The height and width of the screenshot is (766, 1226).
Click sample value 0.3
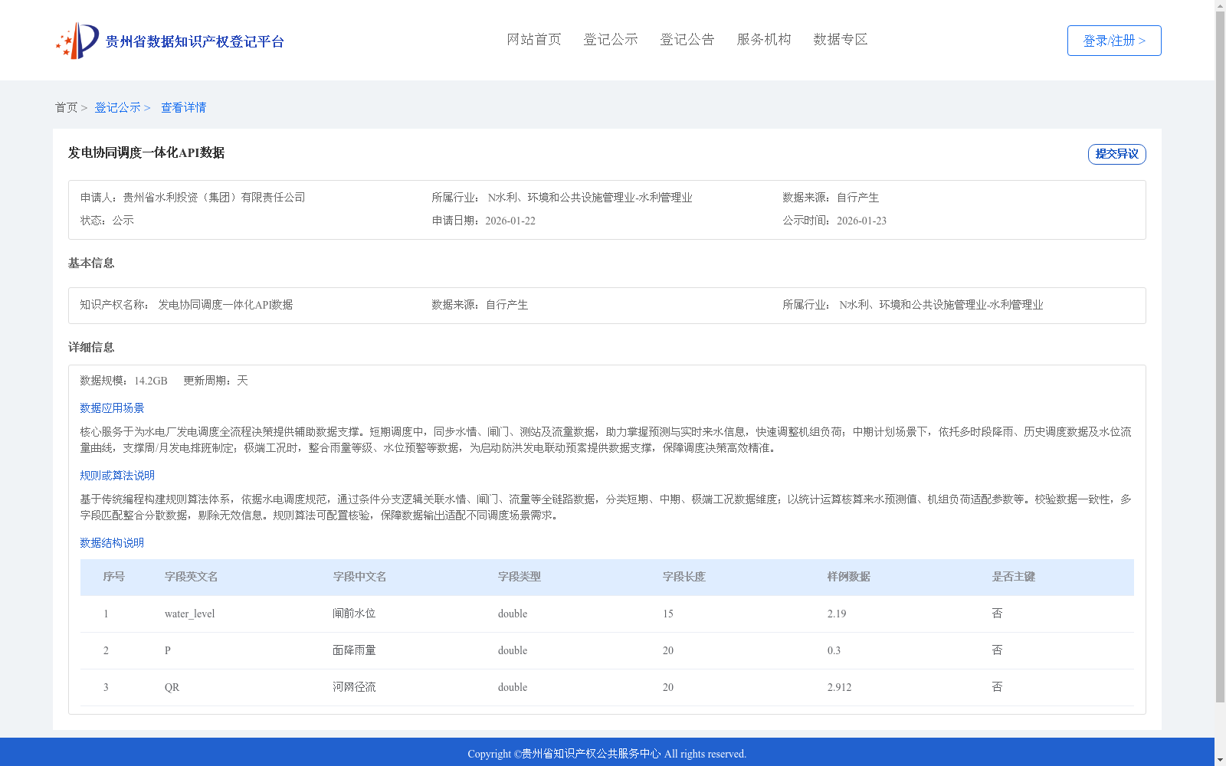(834, 650)
